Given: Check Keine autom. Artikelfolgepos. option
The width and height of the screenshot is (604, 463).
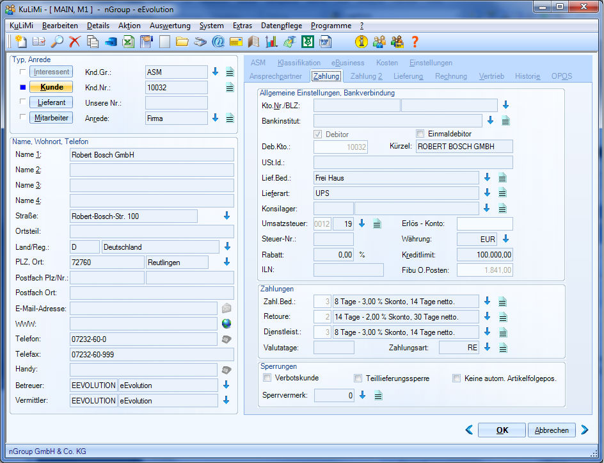Looking at the screenshot, I should coord(456,378).
